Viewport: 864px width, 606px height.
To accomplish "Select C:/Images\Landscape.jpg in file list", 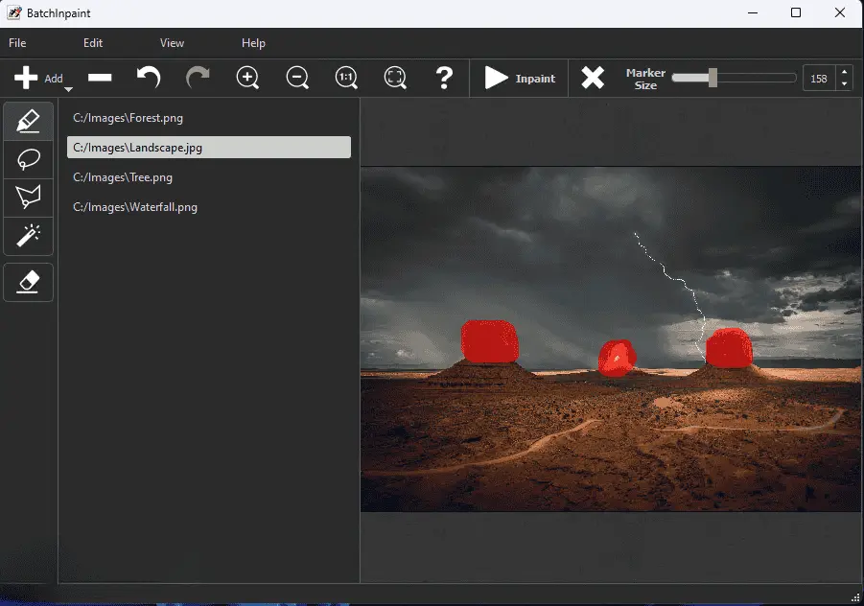I will [209, 148].
